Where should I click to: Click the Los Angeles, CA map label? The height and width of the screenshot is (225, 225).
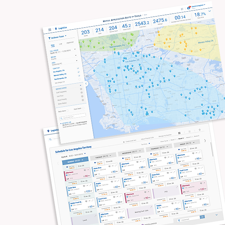click(132, 61)
